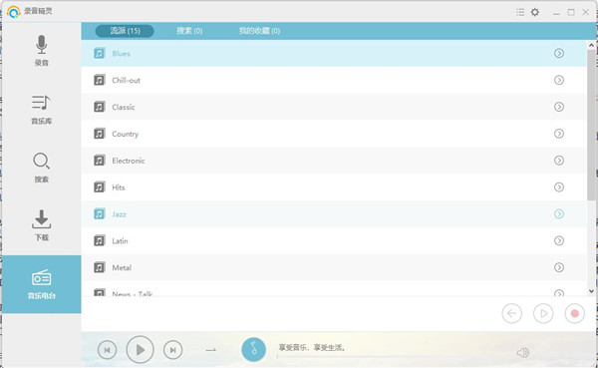Expand the Hits genre arrow
598x368 pixels.
(559, 187)
